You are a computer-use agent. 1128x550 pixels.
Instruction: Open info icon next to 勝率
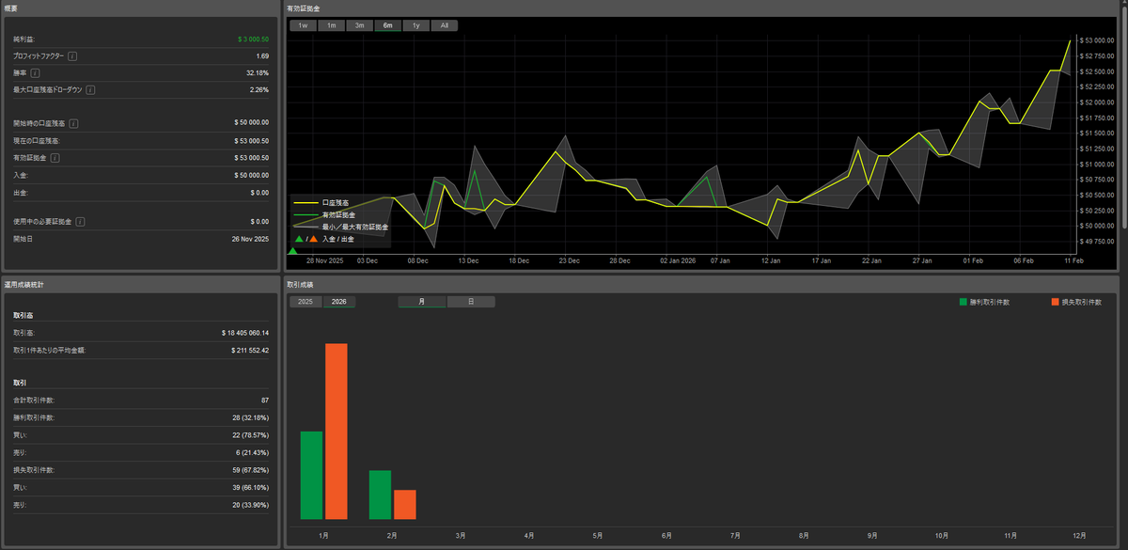35,72
